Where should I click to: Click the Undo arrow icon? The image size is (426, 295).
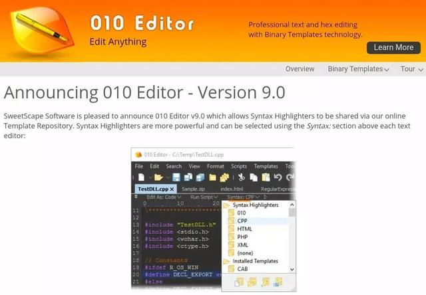click(x=278, y=177)
